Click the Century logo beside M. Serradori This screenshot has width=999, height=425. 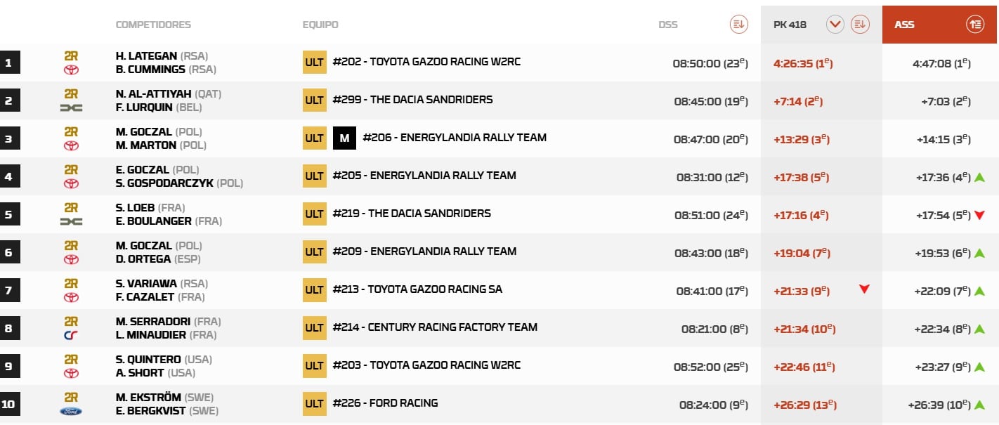(71, 335)
